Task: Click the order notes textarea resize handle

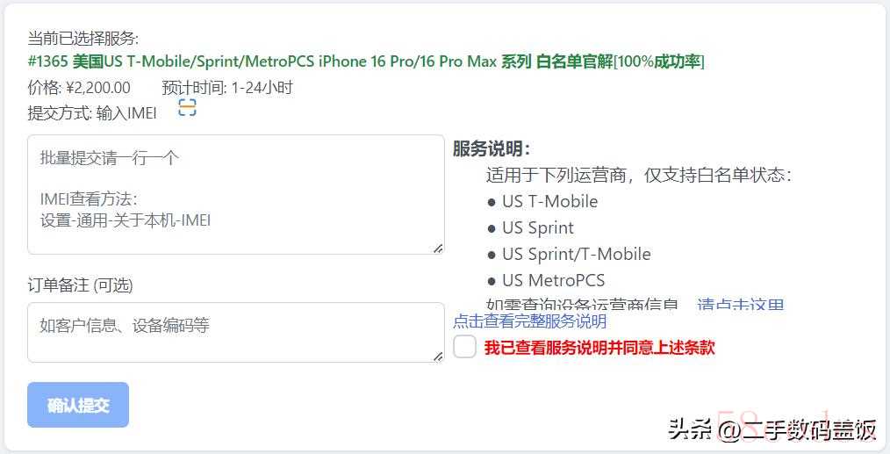Action: click(x=438, y=357)
